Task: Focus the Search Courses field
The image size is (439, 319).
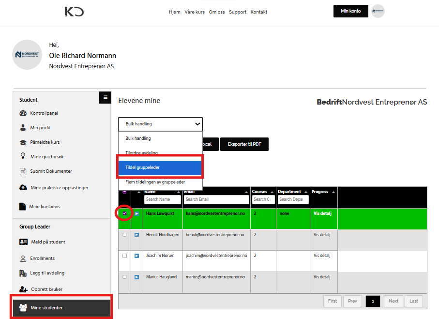Action: click(x=263, y=199)
